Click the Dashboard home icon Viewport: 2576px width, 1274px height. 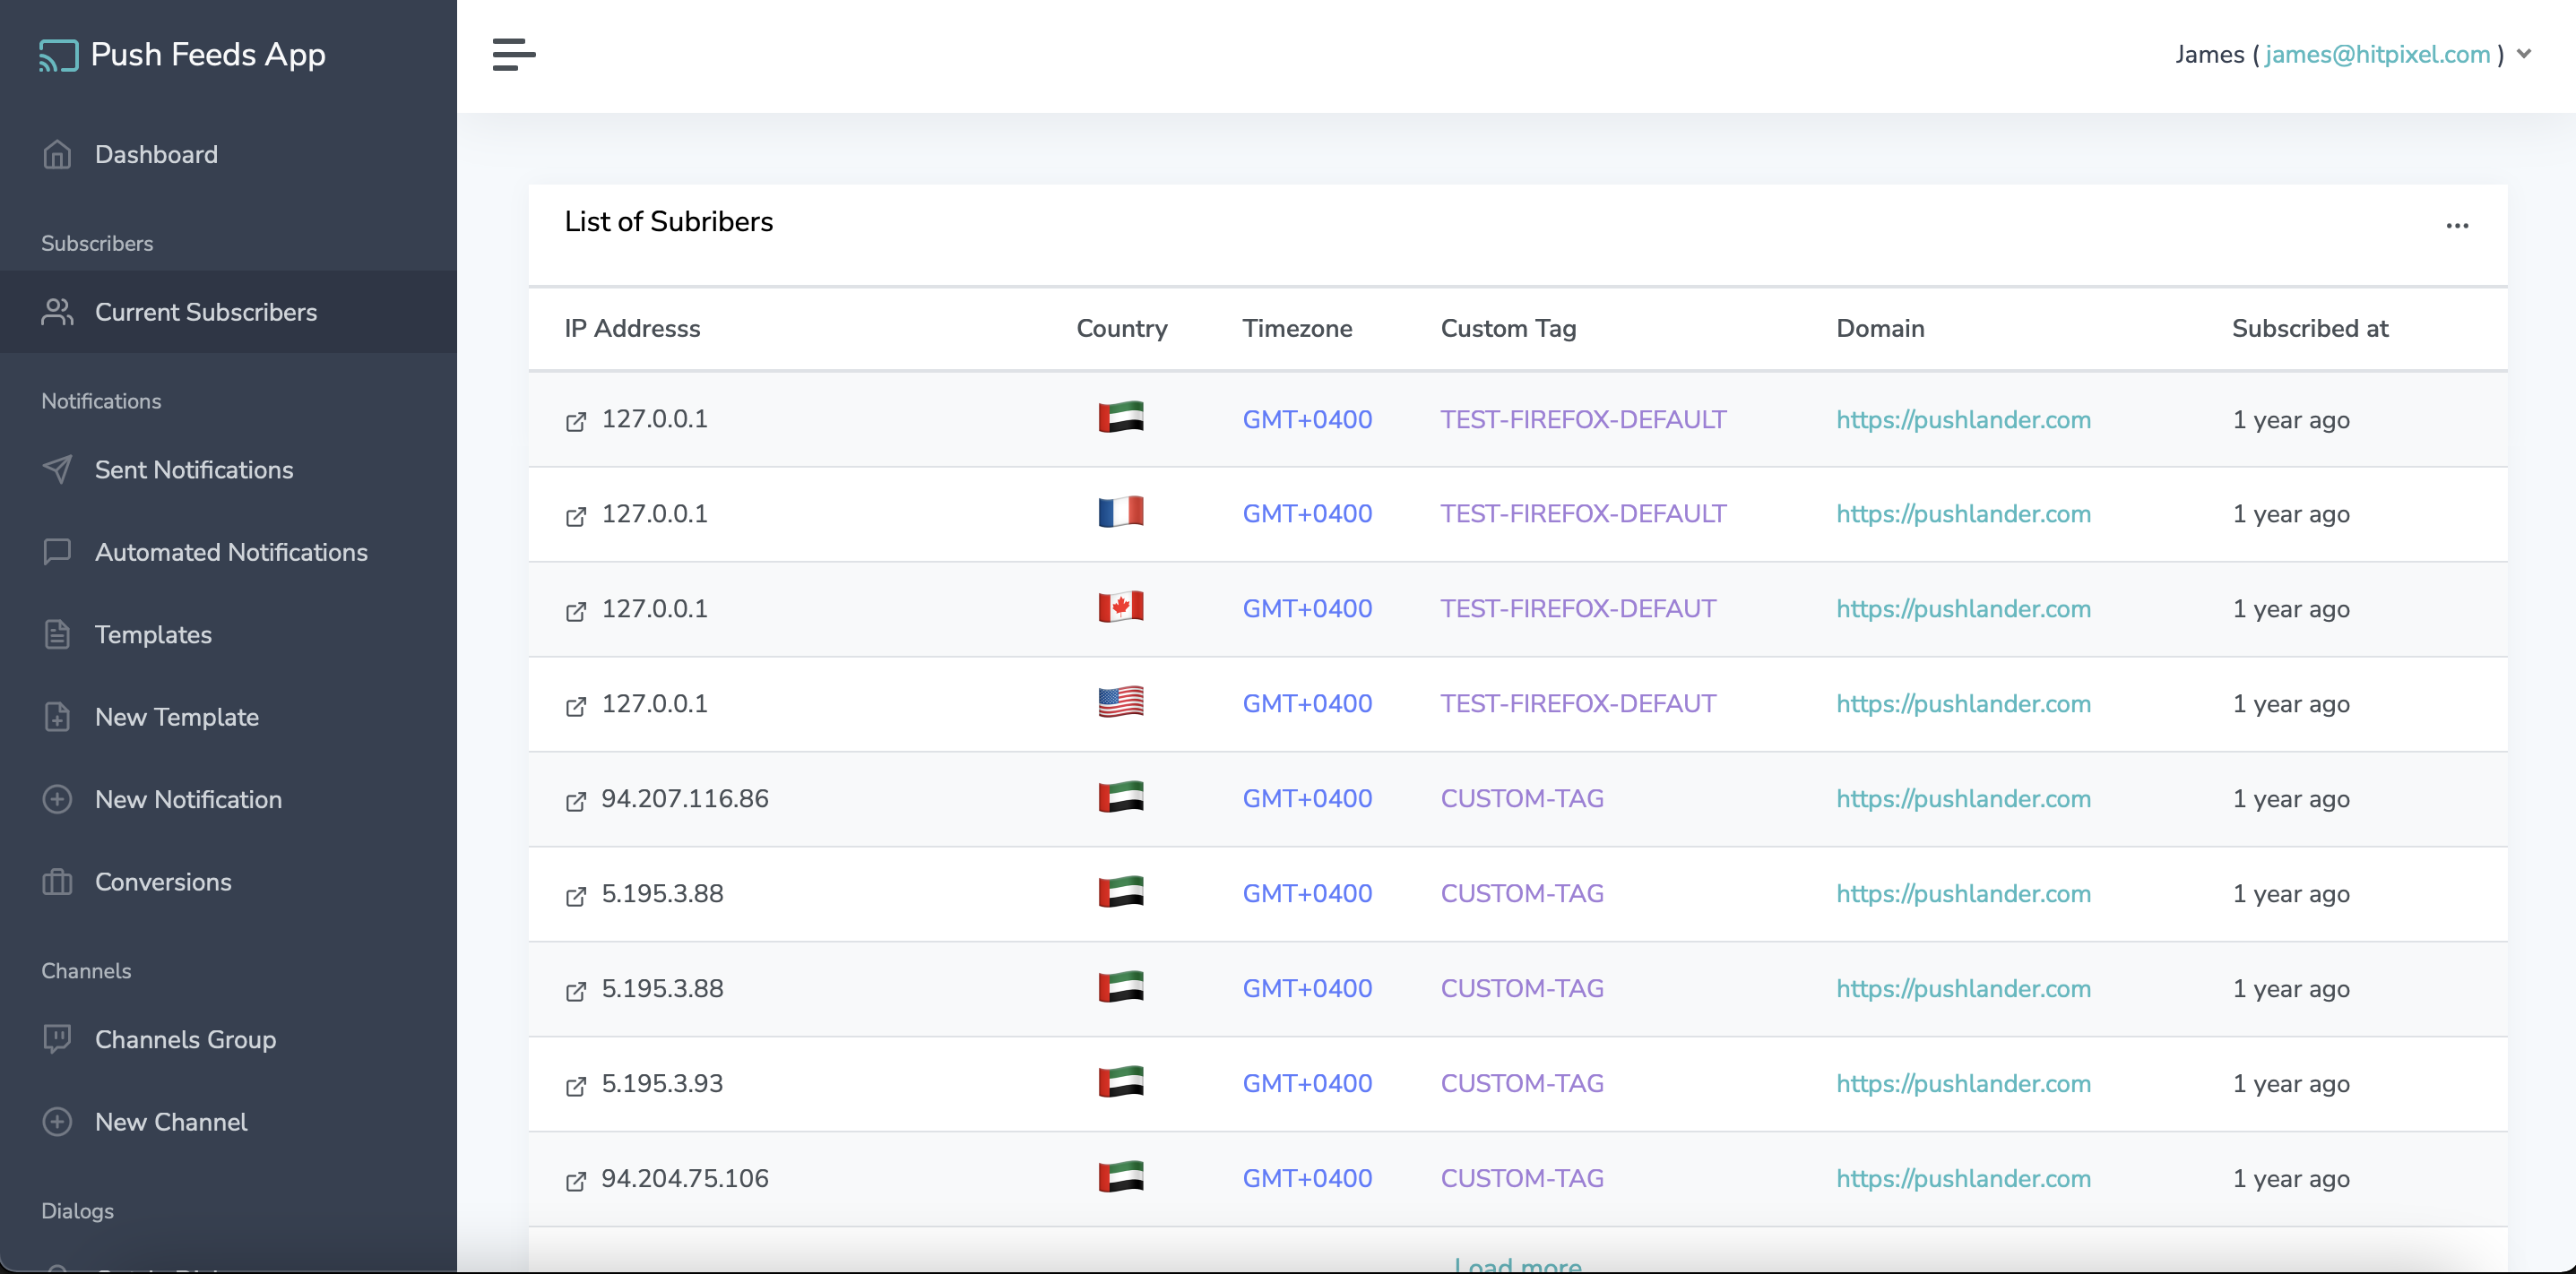pyautogui.click(x=57, y=154)
